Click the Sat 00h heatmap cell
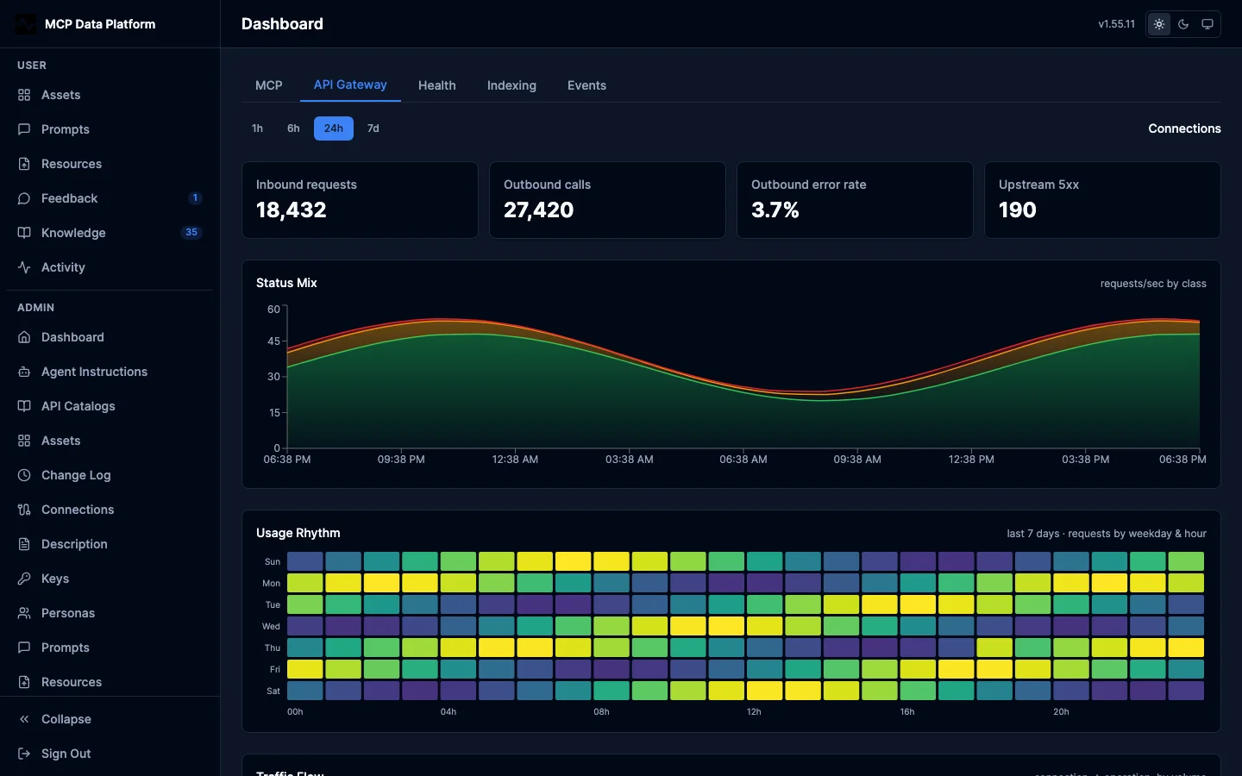The width and height of the screenshot is (1242, 776). 305,691
